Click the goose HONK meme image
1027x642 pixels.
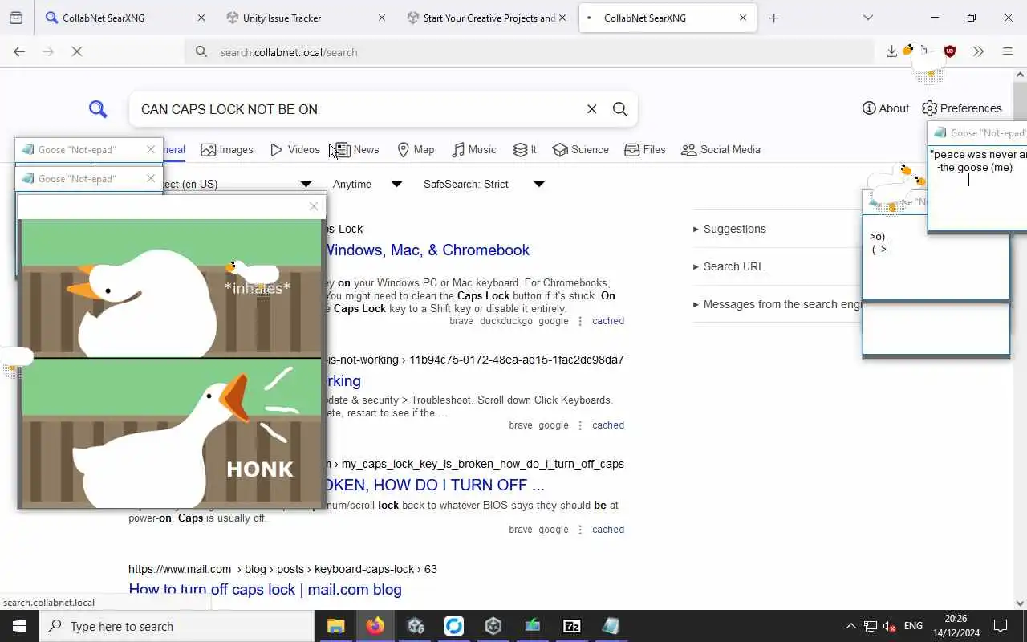coord(172,364)
